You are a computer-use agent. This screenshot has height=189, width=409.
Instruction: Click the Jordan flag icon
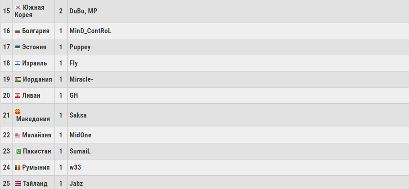coord(18,80)
